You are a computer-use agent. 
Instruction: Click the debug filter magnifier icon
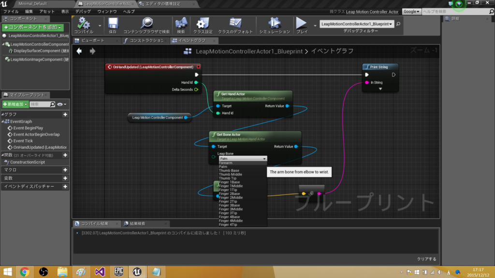(x=398, y=24)
